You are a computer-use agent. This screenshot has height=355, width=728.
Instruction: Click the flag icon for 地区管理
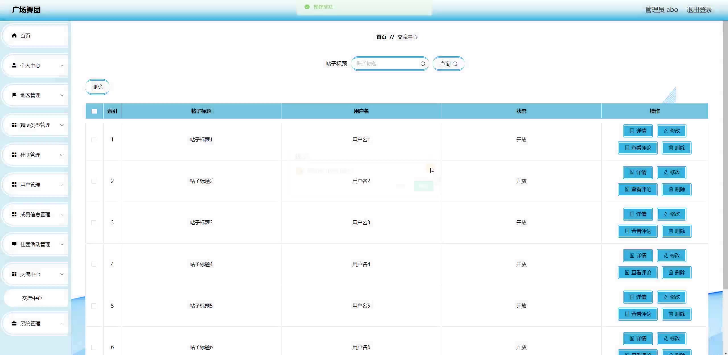(x=14, y=95)
